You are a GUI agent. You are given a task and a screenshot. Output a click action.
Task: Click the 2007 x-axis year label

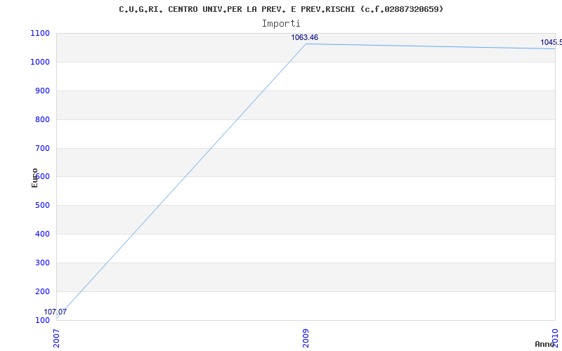56,338
